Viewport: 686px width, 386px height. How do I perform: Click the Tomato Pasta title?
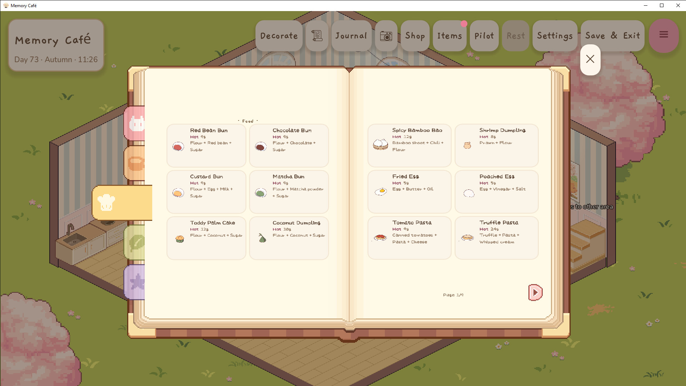pos(412,222)
